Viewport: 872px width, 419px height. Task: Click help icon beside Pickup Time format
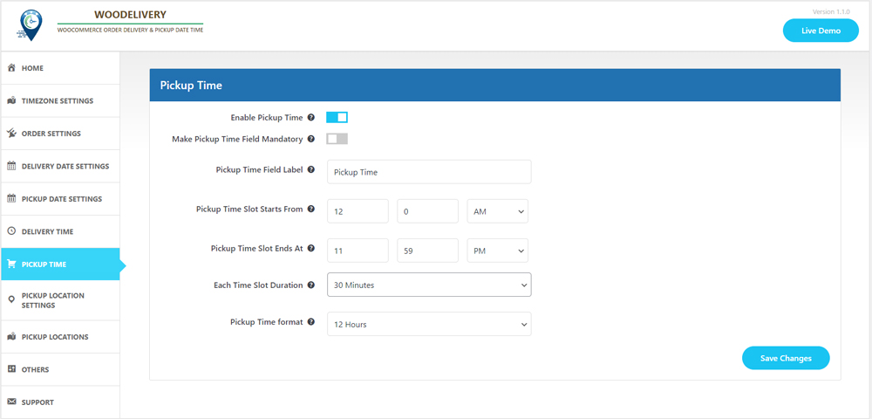click(x=311, y=322)
